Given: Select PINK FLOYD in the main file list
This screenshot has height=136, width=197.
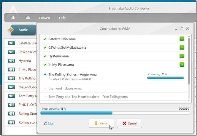Looking at the screenshot, I should coord(21,105).
